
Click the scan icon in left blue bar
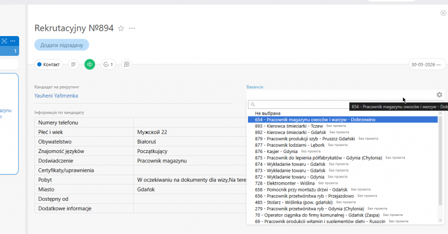[4, 41]
